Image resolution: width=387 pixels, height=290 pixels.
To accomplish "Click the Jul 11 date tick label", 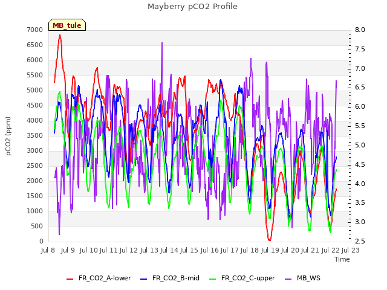I will 109,250.
